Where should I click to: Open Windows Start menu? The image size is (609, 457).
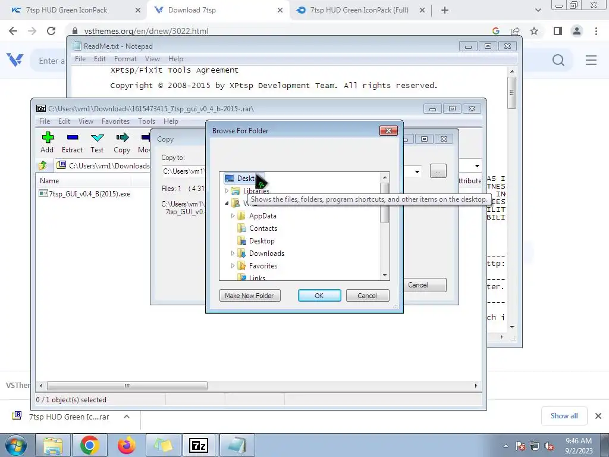tap(15, 445)
